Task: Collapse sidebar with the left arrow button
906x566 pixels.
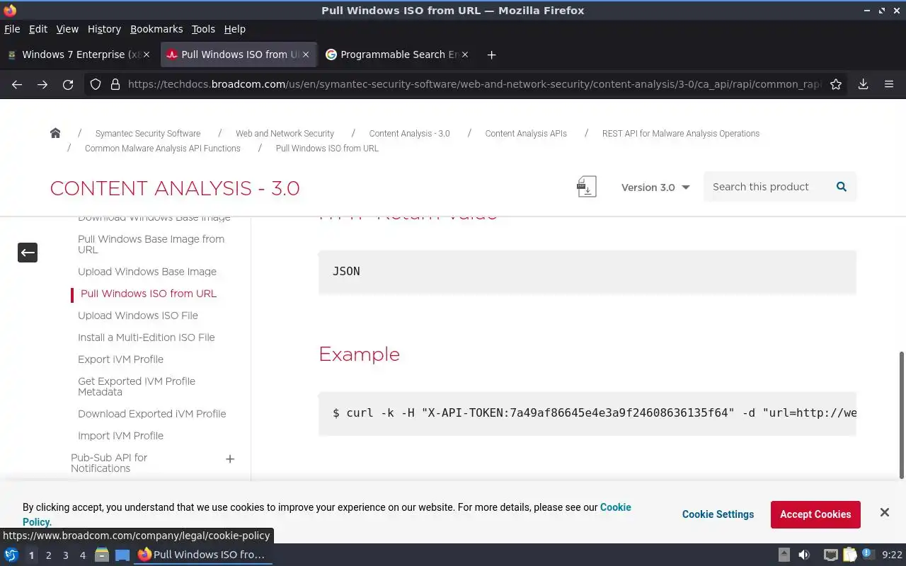Action: click(x=28, y=253)
